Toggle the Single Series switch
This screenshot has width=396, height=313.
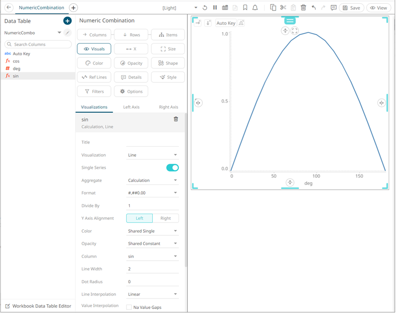pyautogui.click(x=172, y=168)
